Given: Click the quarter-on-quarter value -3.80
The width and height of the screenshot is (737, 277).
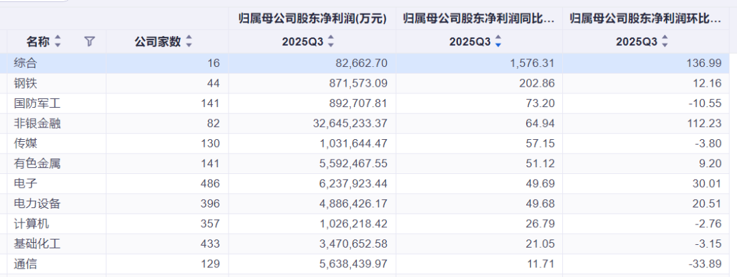Looking at the screenshot, I should pyautogui.click(x=710, y=143).
